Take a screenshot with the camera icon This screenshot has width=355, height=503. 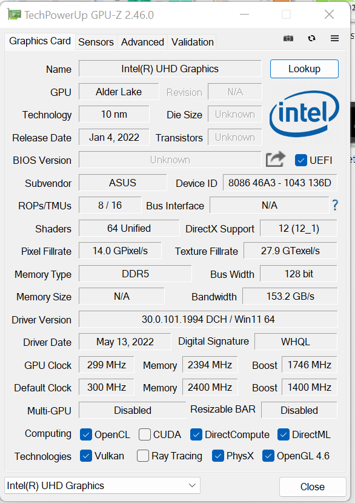[288, 38]
